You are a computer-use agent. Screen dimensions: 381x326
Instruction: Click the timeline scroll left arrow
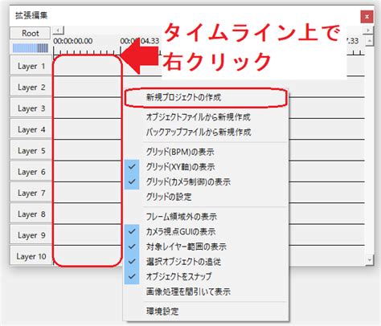[x=59, y=31]
